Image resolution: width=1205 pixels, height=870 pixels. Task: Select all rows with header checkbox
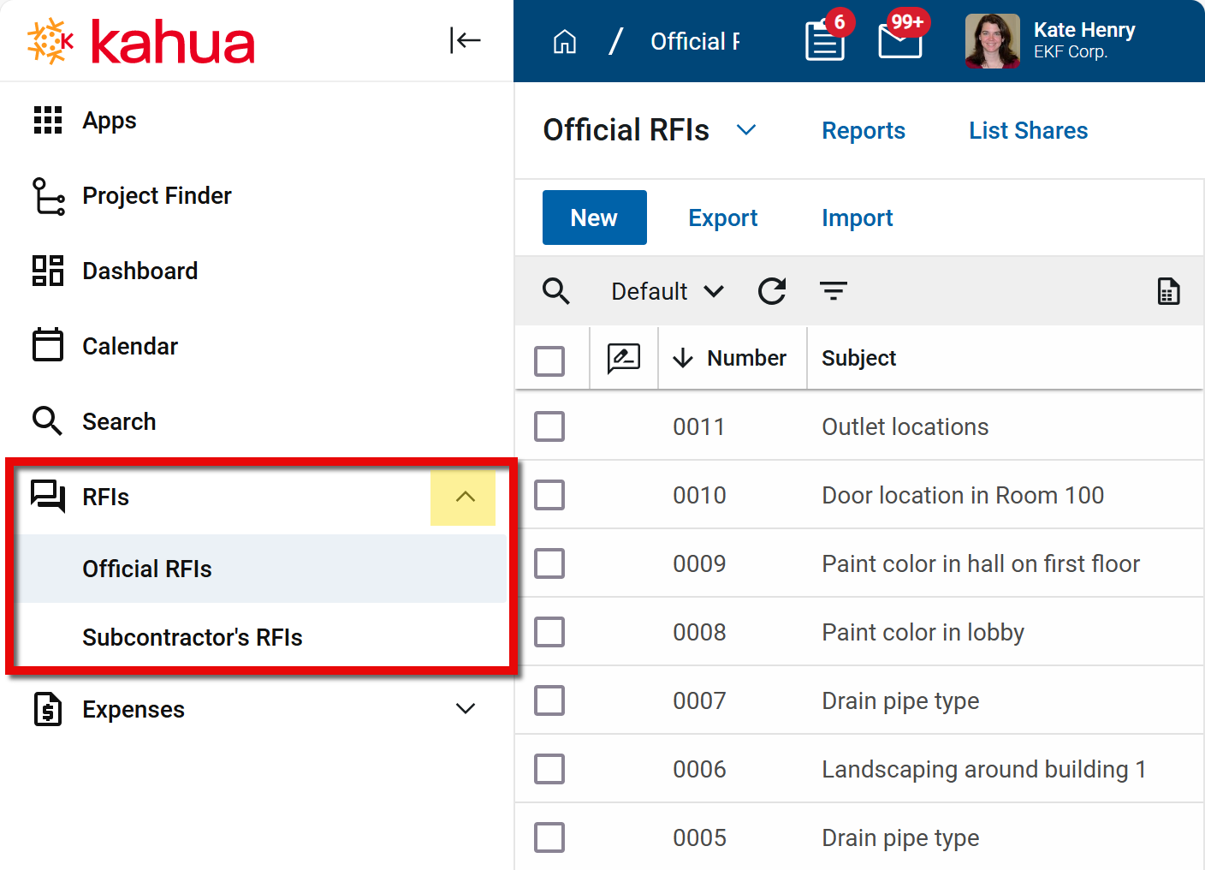pyautogui.click(x=549, y=361)
